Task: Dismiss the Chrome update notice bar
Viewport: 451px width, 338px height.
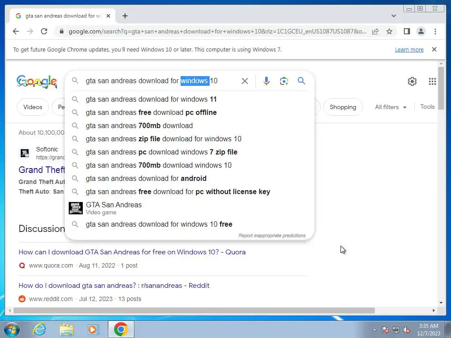Action: point(434,49)
